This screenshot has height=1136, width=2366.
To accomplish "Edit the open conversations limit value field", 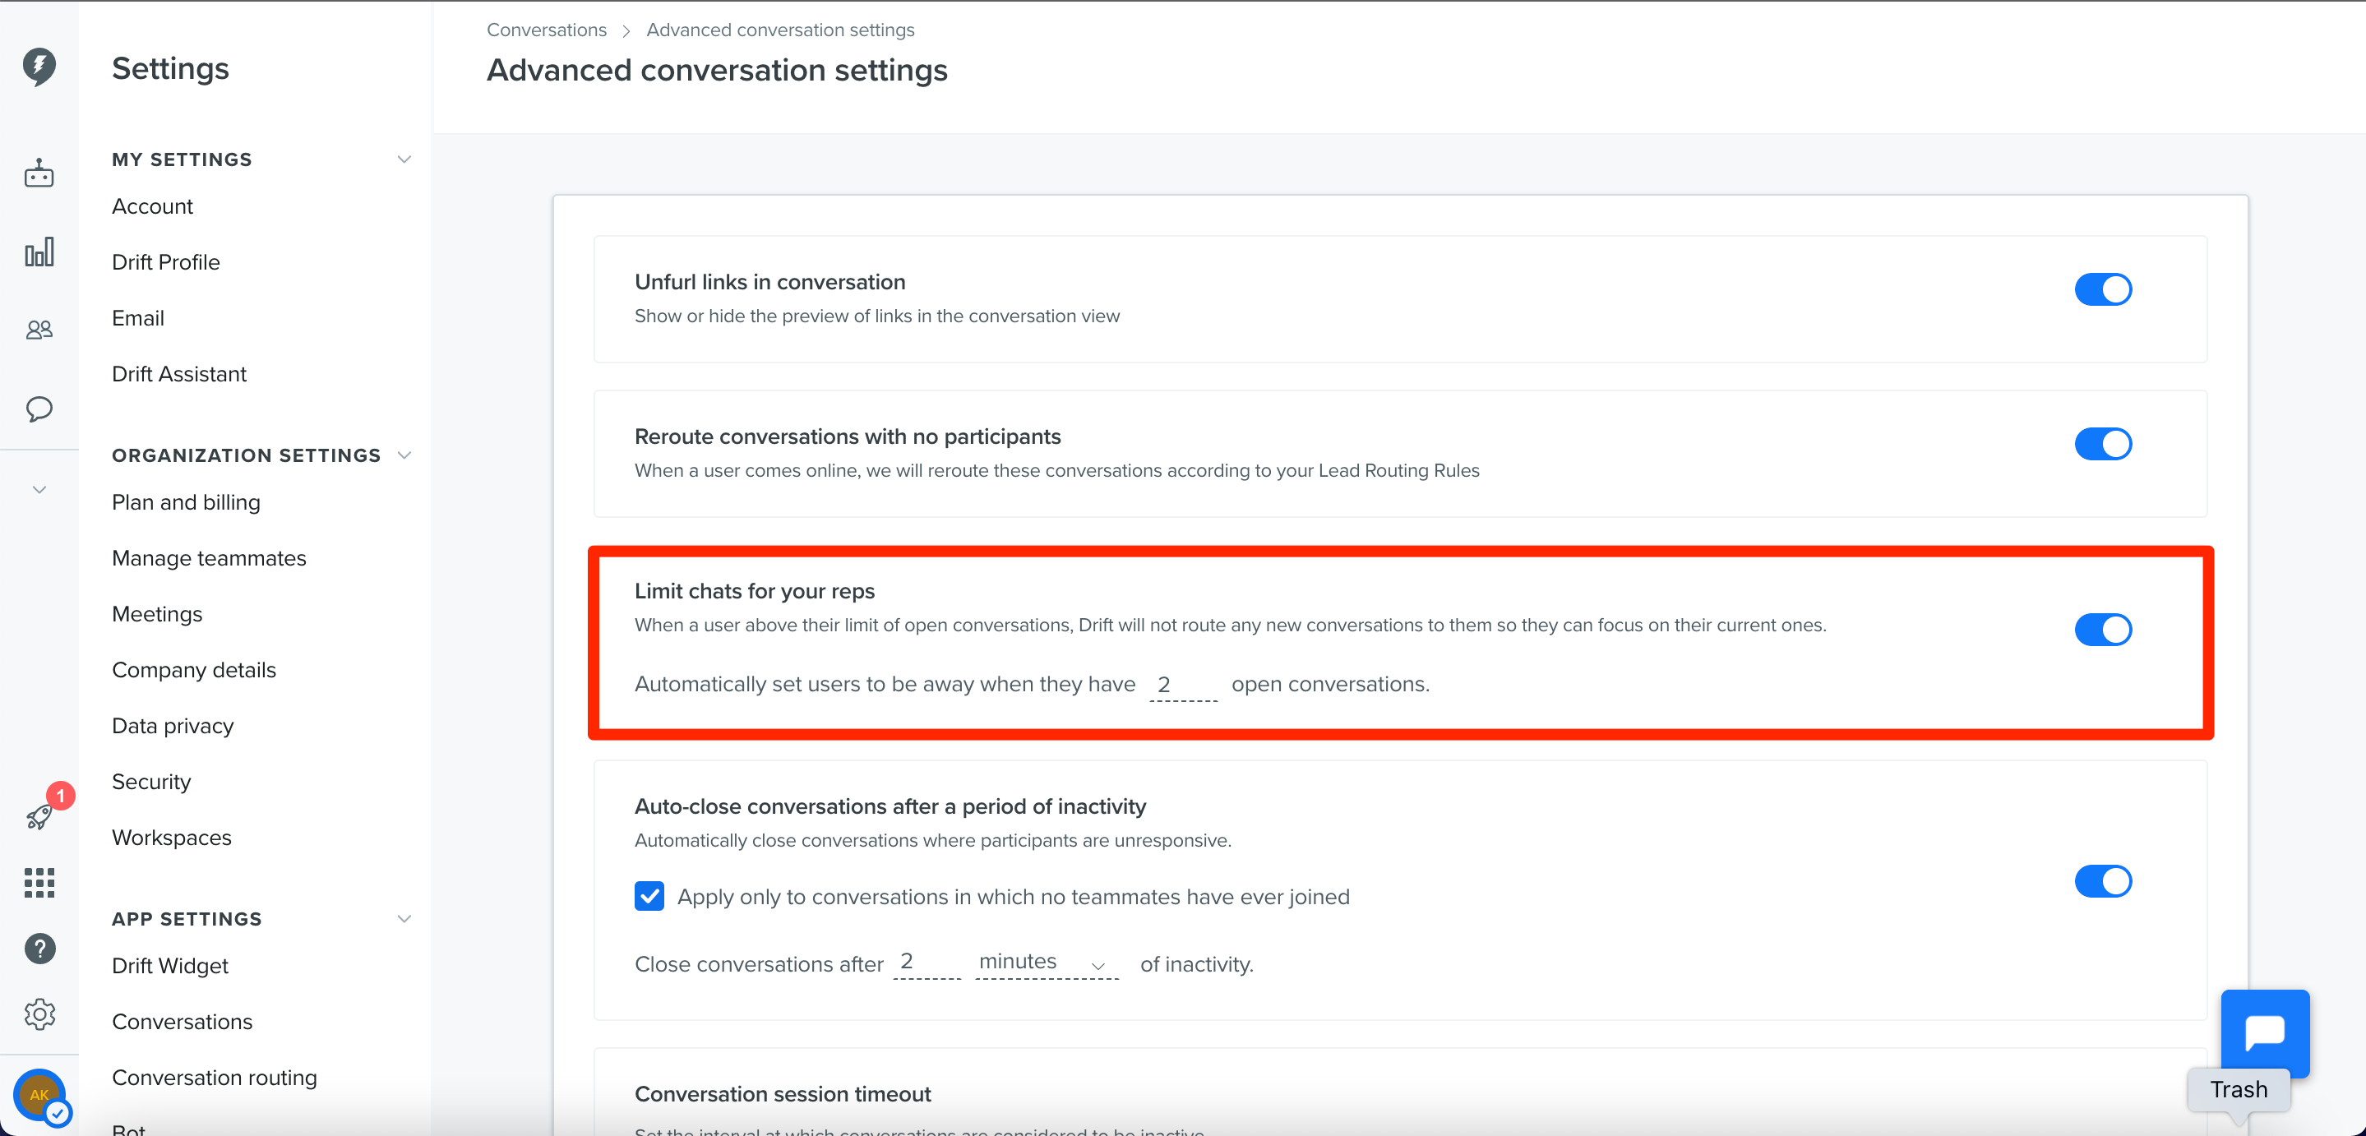I will pos(1181,684).
